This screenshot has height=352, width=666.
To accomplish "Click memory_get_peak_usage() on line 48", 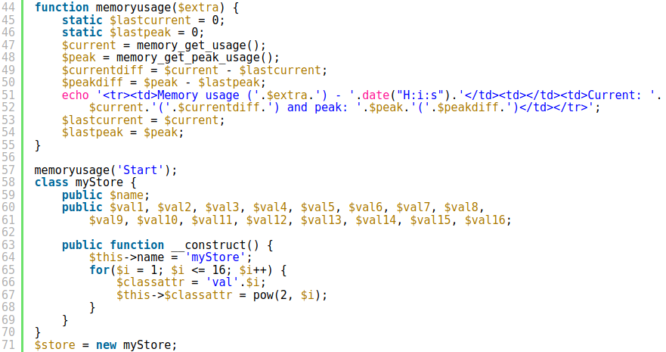I will (197, 58).
